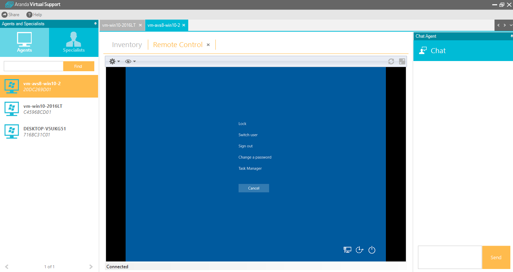
Task: Choose Sign out on remote screen
Action: click(x=246, y=146)
